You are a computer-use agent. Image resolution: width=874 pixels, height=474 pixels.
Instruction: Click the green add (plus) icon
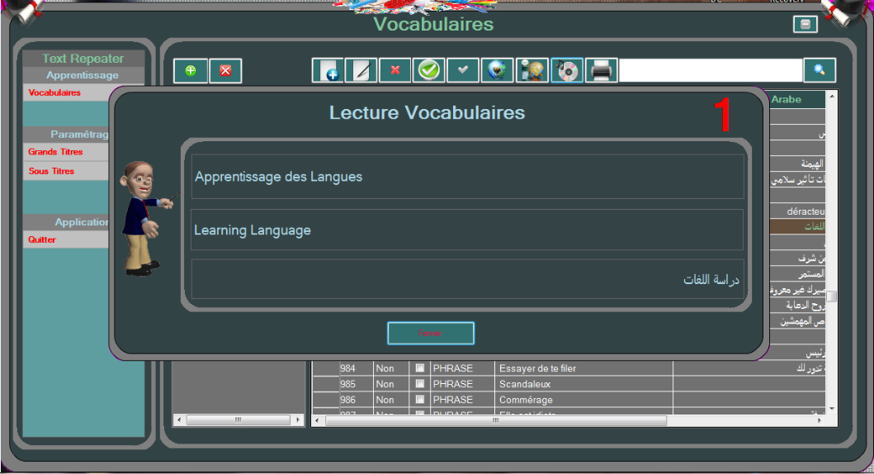[x=191, y=71]
